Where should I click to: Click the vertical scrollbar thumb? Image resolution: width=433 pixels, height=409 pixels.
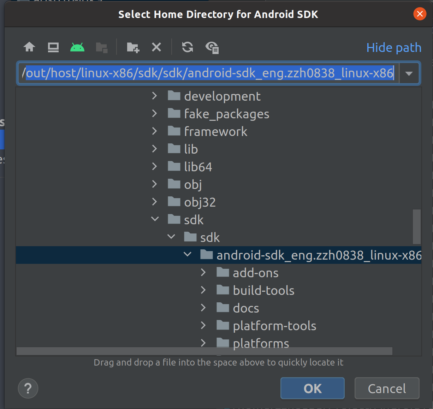point(417,227)
